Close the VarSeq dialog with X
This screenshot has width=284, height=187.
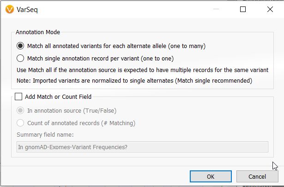(270, 9)
